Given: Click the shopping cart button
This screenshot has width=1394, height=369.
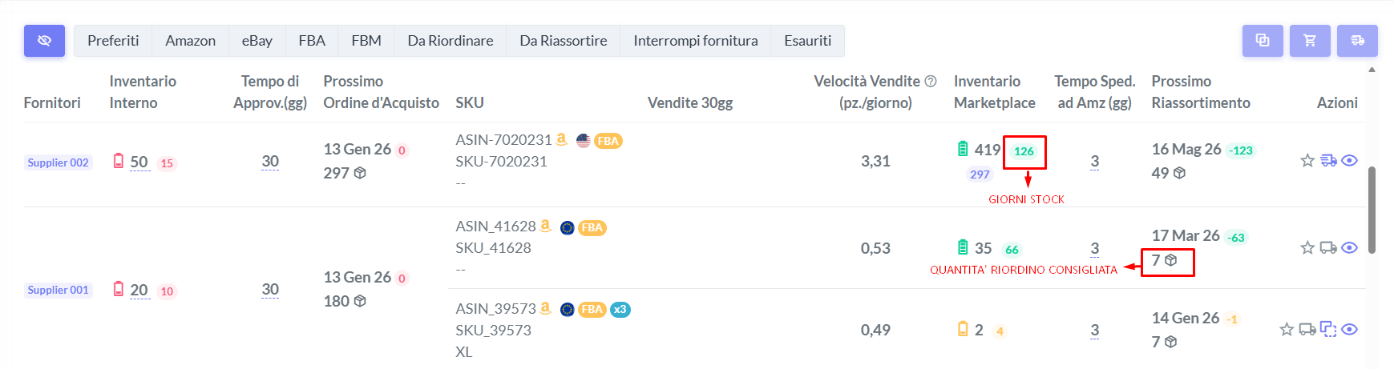Looking at the screenshot, I should click(1310, 41).
